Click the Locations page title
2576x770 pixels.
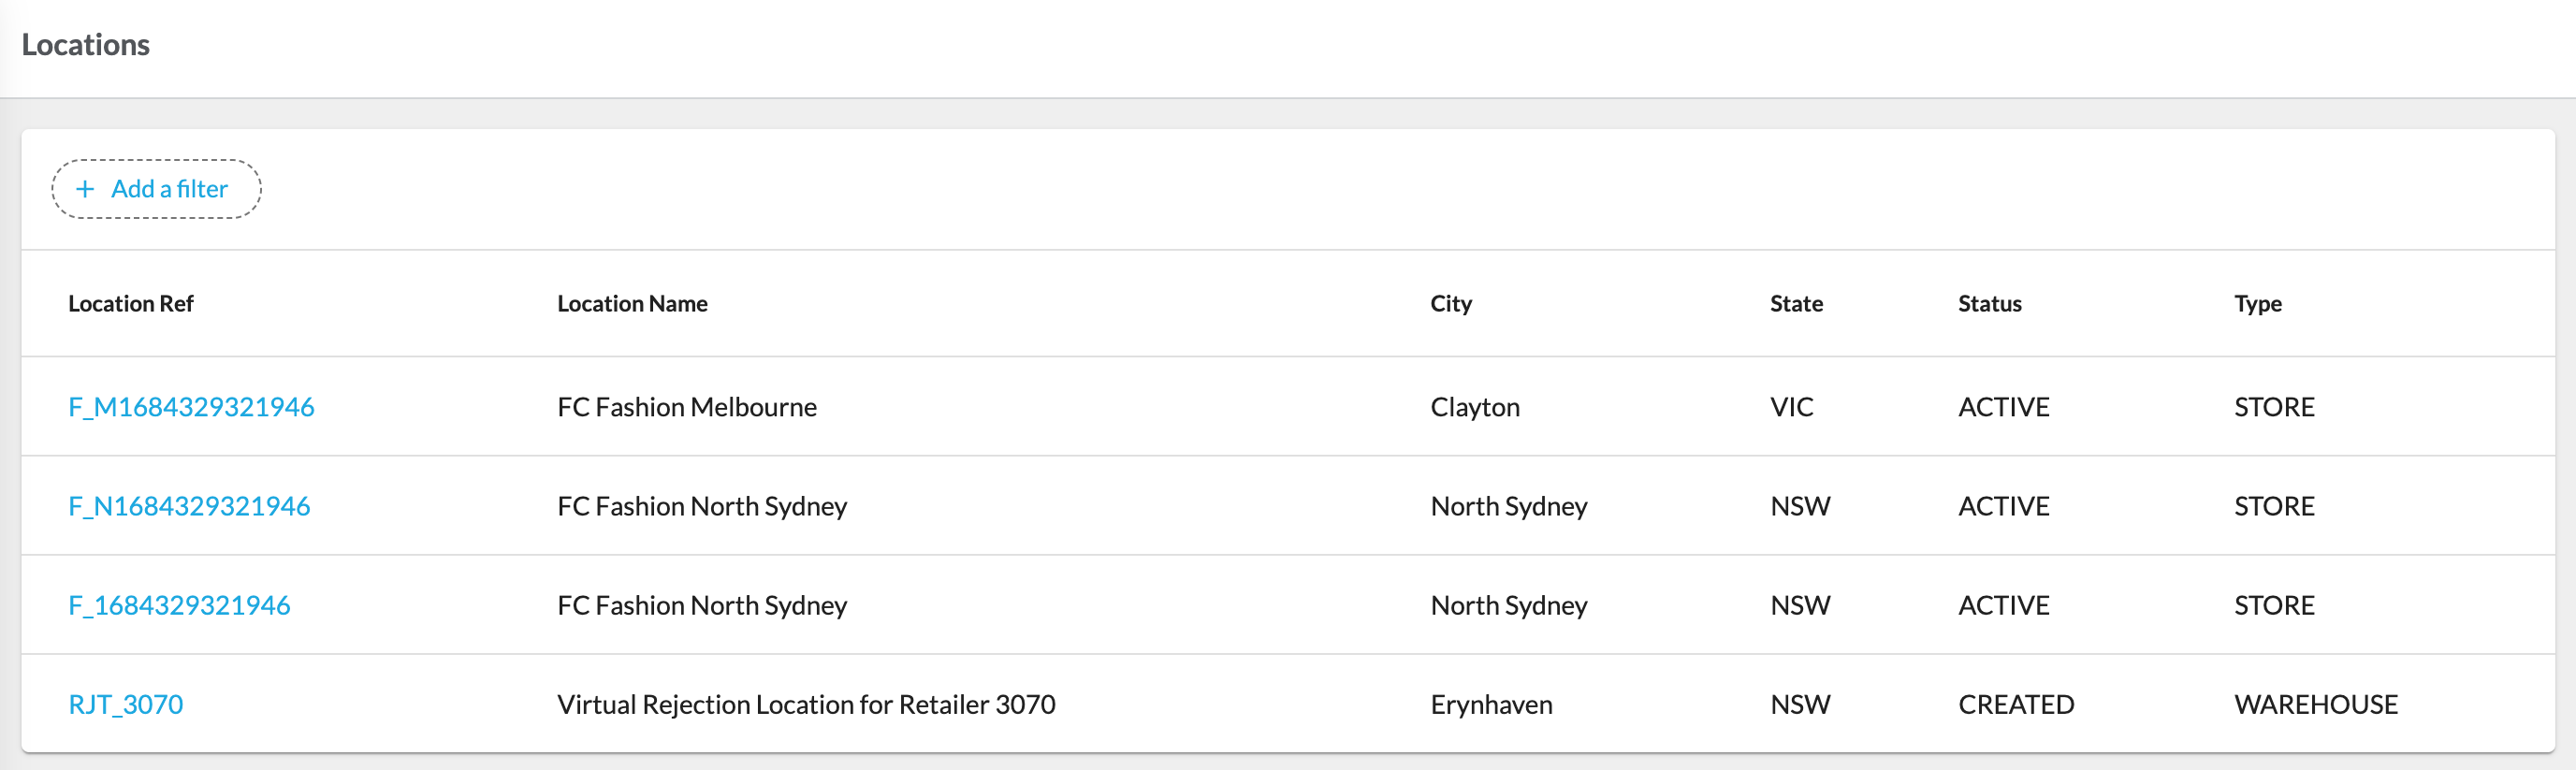(x=86, y=45)
